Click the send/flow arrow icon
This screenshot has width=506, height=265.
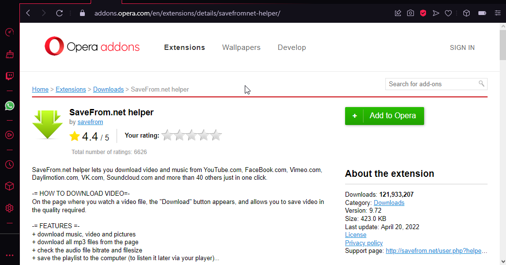pos(436,13)
